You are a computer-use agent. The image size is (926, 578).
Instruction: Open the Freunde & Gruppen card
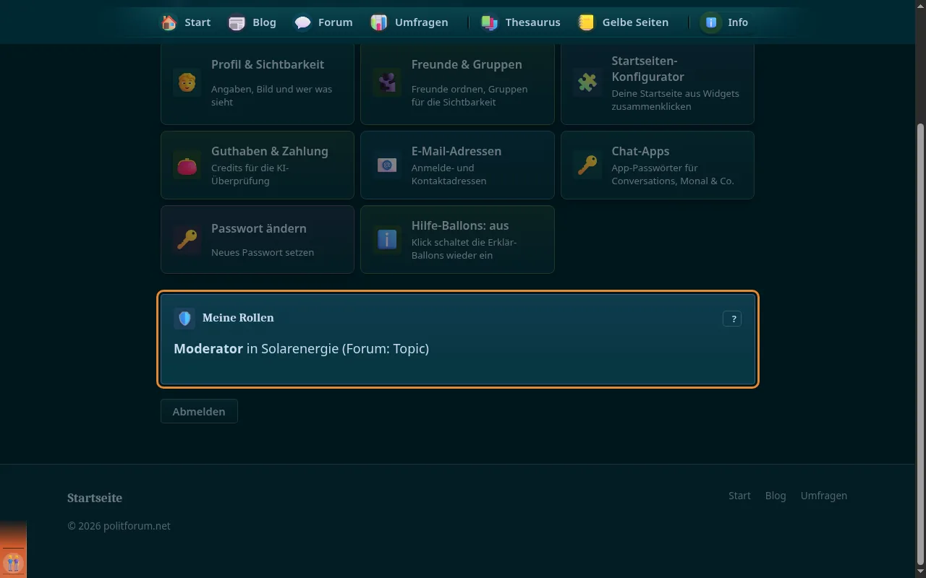click(x=457, y=82)
